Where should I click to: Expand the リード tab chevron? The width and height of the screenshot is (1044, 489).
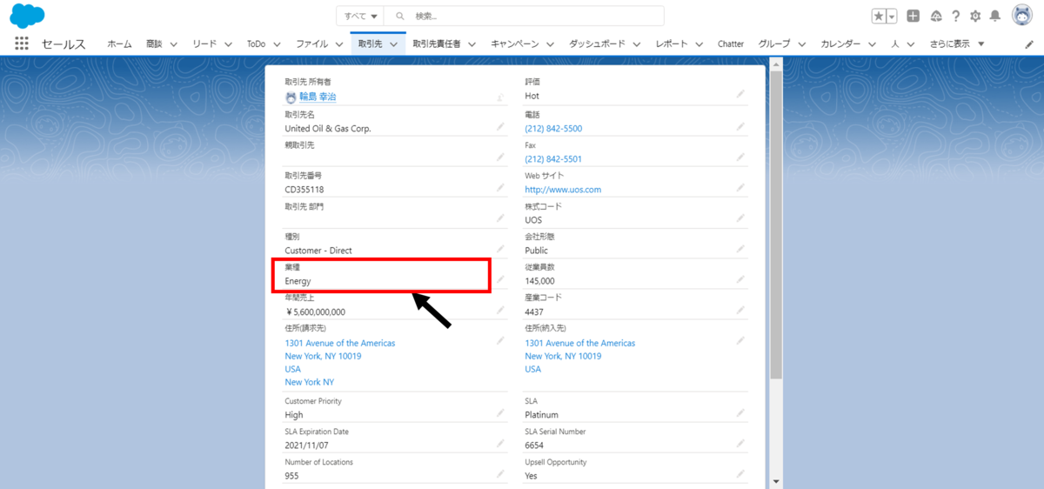(x=228, y=44)
